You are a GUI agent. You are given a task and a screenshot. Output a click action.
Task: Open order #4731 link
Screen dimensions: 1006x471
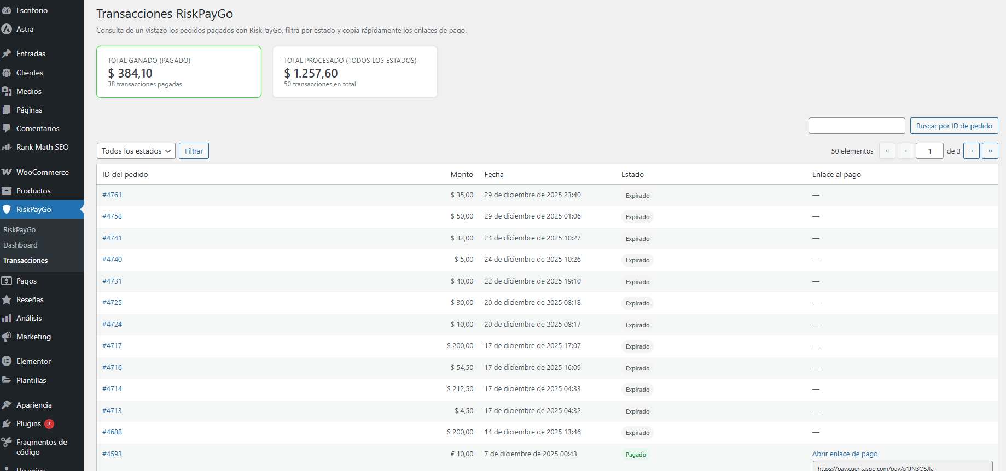[x=112, y=281]
